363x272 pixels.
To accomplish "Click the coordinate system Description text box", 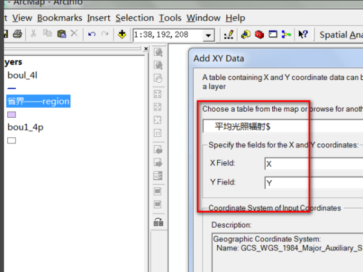I will coord(287,253).
